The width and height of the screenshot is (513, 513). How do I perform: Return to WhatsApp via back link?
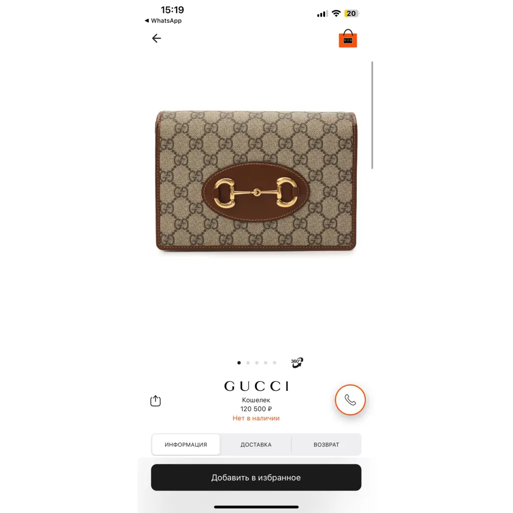[163, 21]
